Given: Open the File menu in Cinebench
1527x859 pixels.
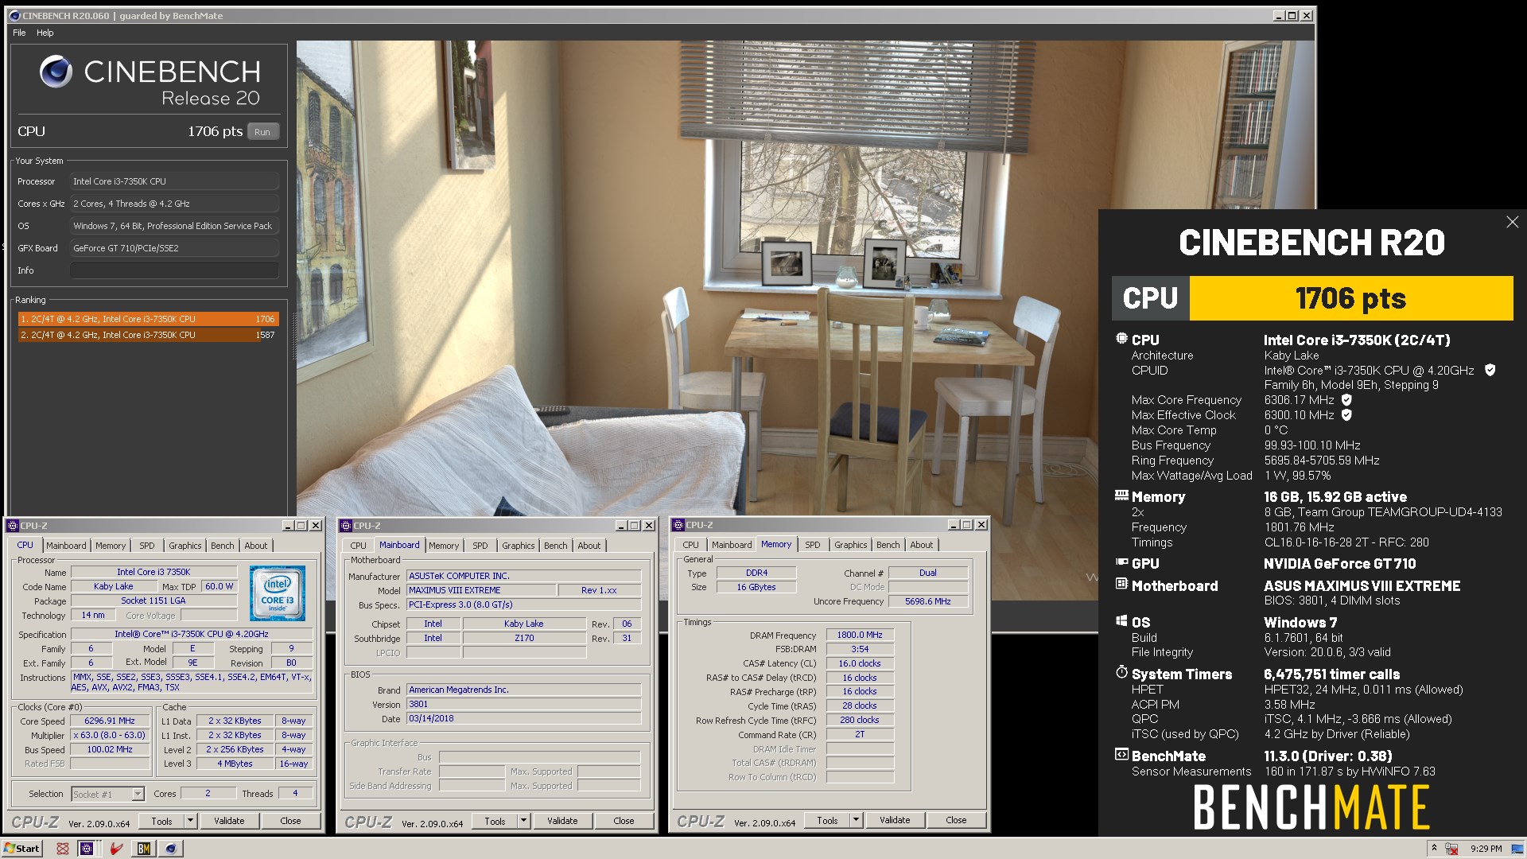Looking at the screenshot, I should [x=19, y=33].
